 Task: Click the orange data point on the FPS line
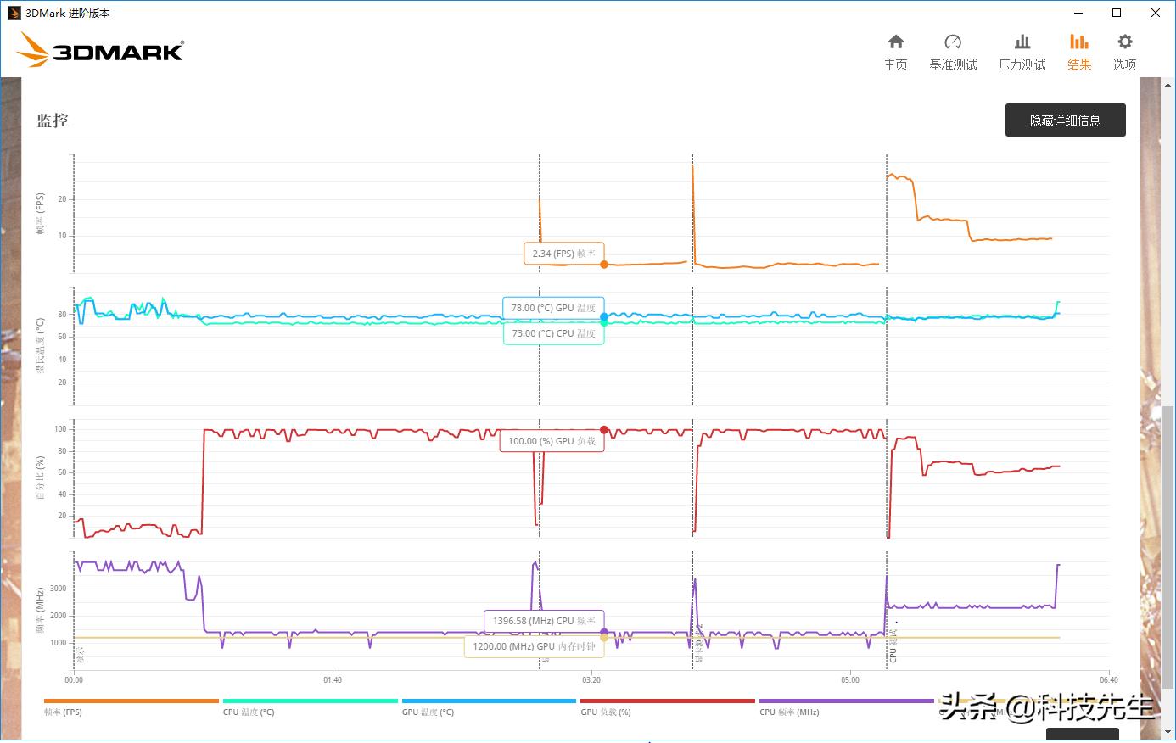(x=604, y=265)
